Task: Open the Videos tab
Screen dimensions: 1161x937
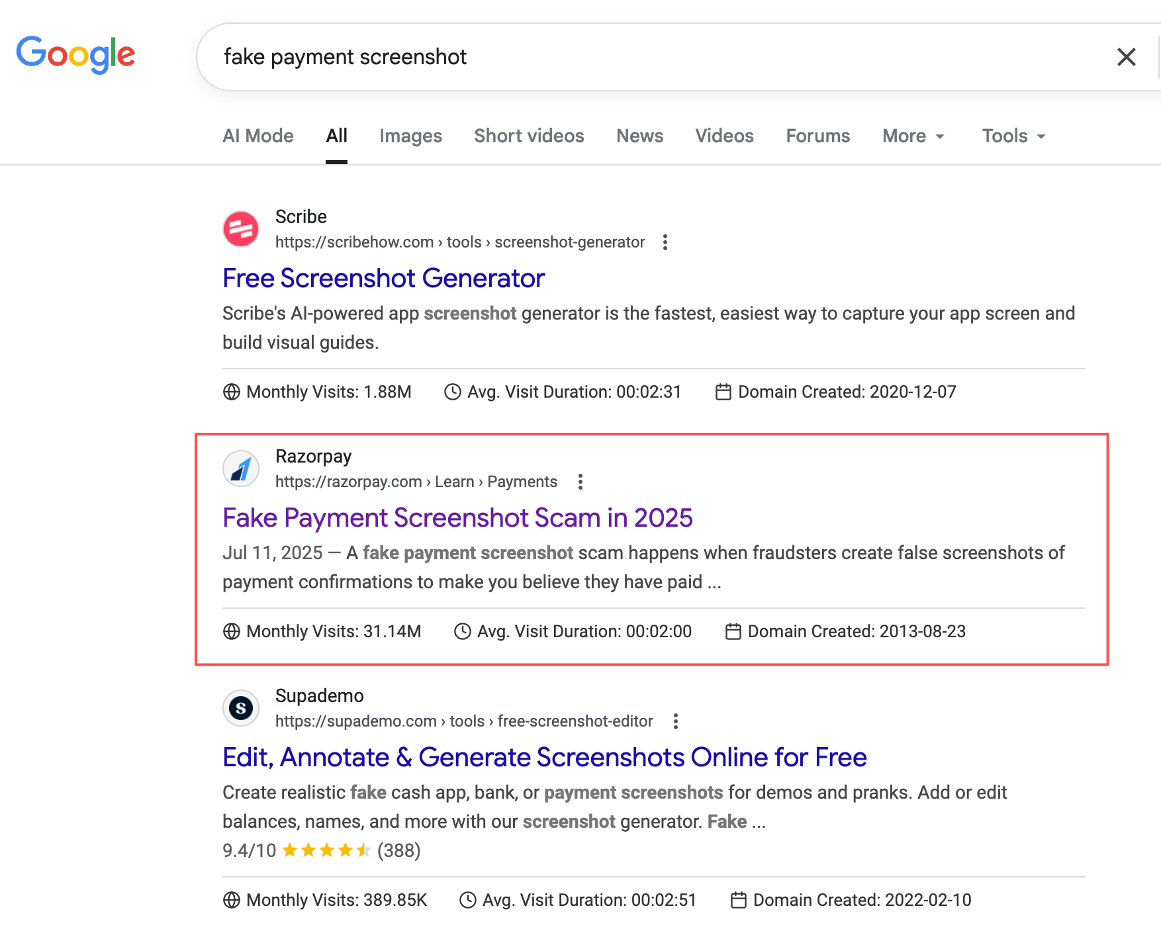Action: [724, 136]
